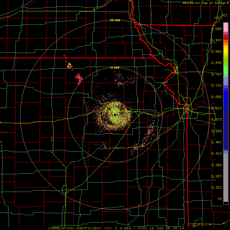Click the 0.733 scale label

(216, 86)
